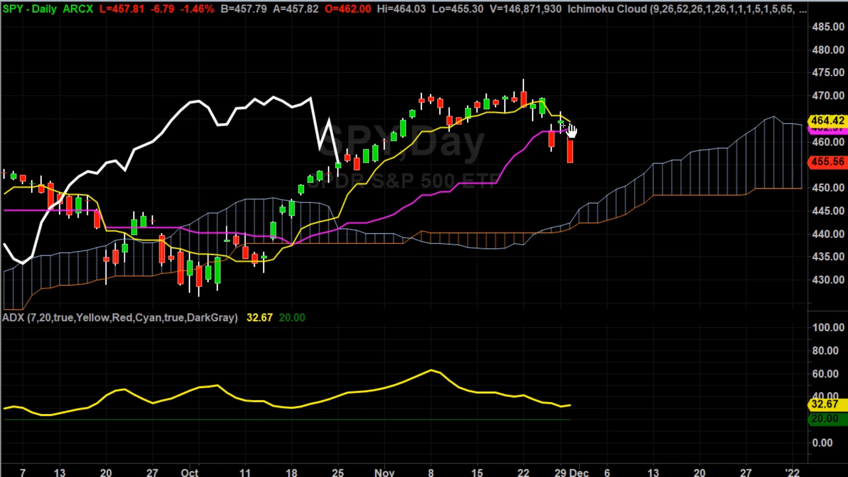848x477 pixels.
Task: Click the percent change -1.46%
Action: coord(197,9)
